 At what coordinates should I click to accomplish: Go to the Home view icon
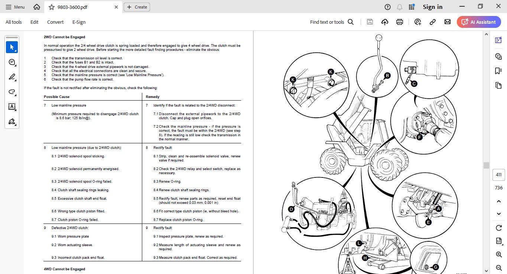point(36,7)
